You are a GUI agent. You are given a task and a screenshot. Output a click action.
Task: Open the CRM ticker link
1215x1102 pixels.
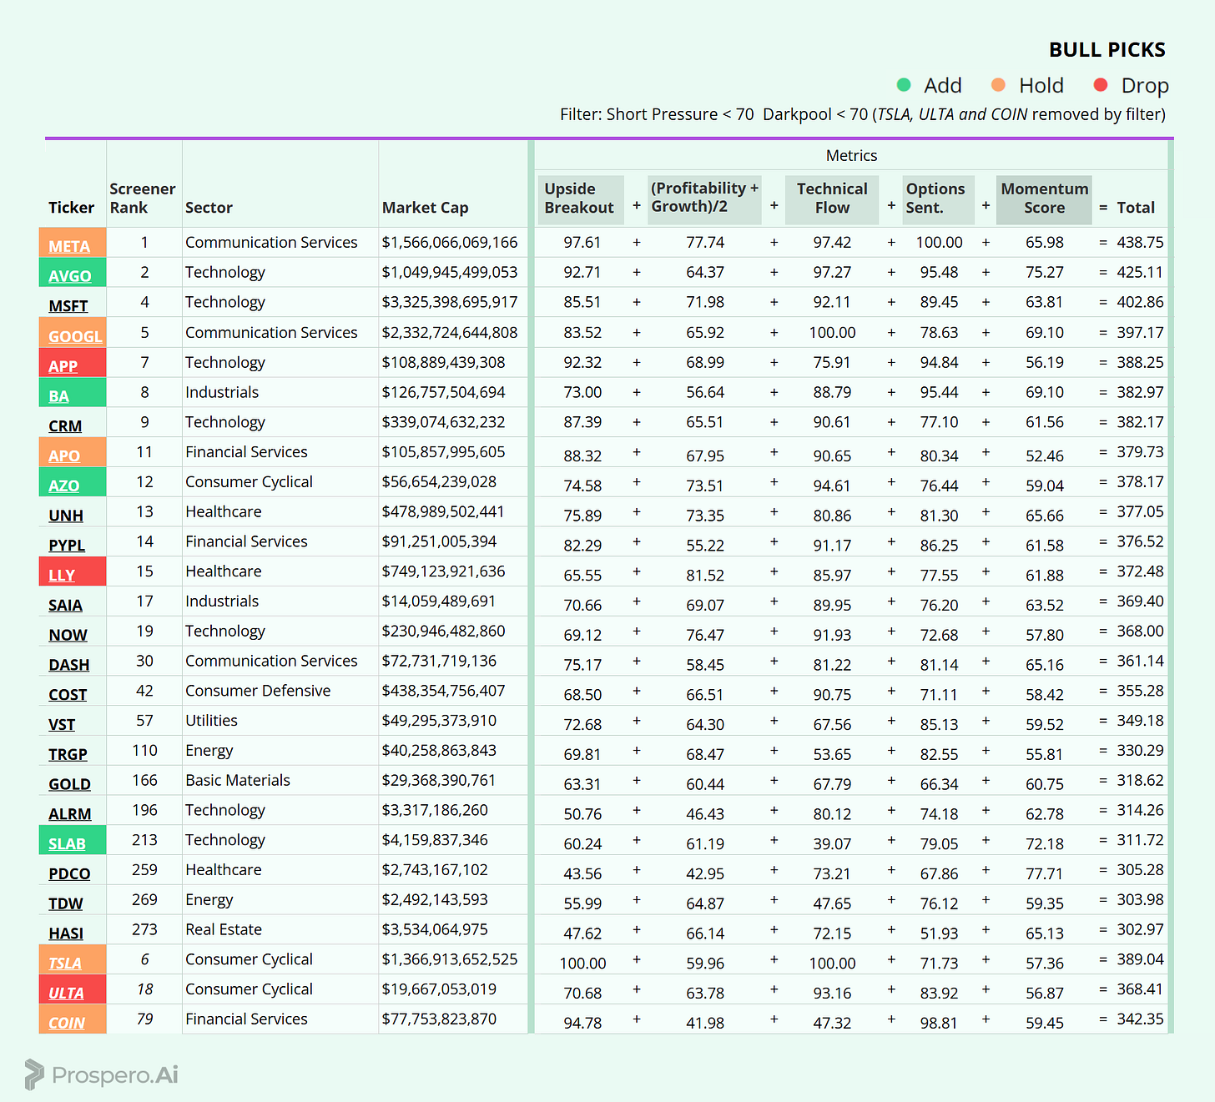coord(65,426)
